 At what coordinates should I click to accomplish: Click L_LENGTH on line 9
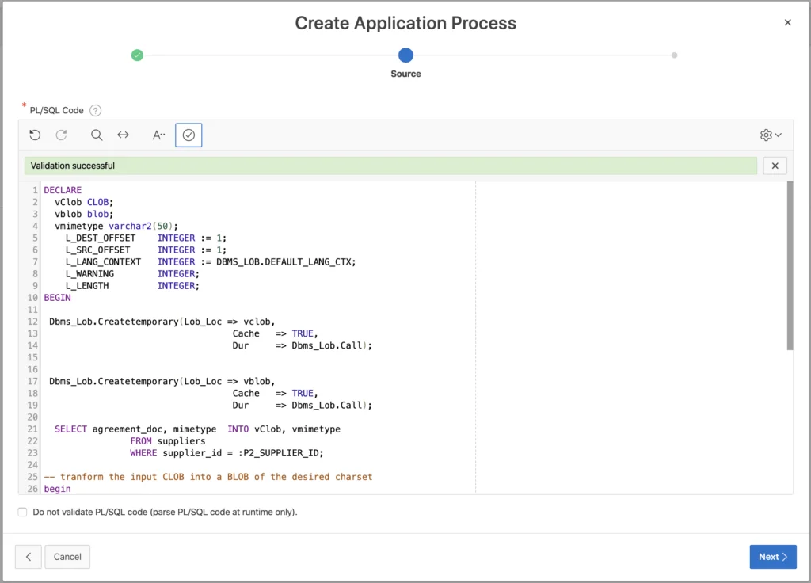point(87,285)
